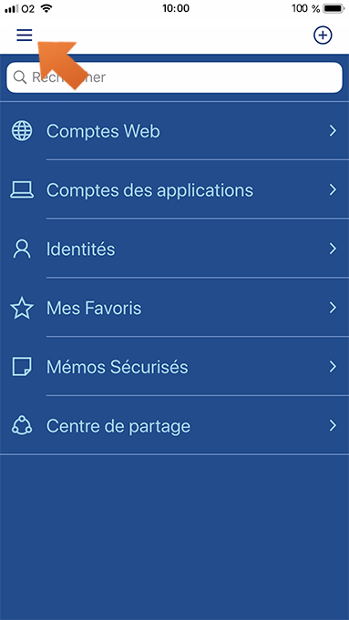The width and height of the screenshot is (349, 620).
Task: Click the globe icon for Comptes Web
Action: point(22,130)
